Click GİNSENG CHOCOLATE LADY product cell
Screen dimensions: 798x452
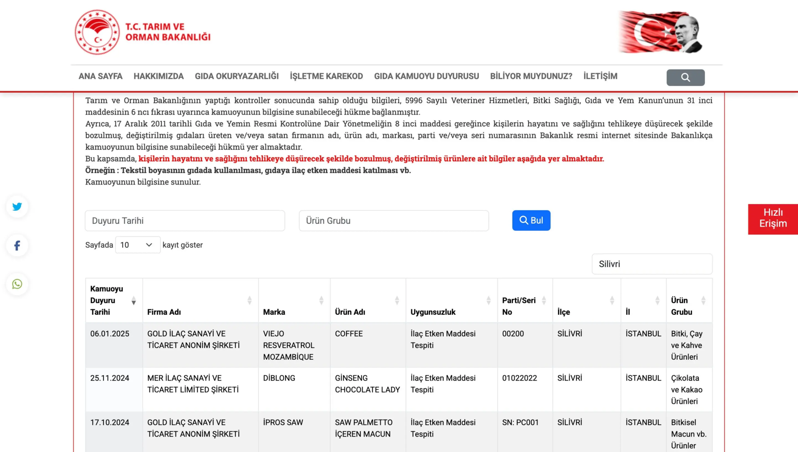pos(368,390)
